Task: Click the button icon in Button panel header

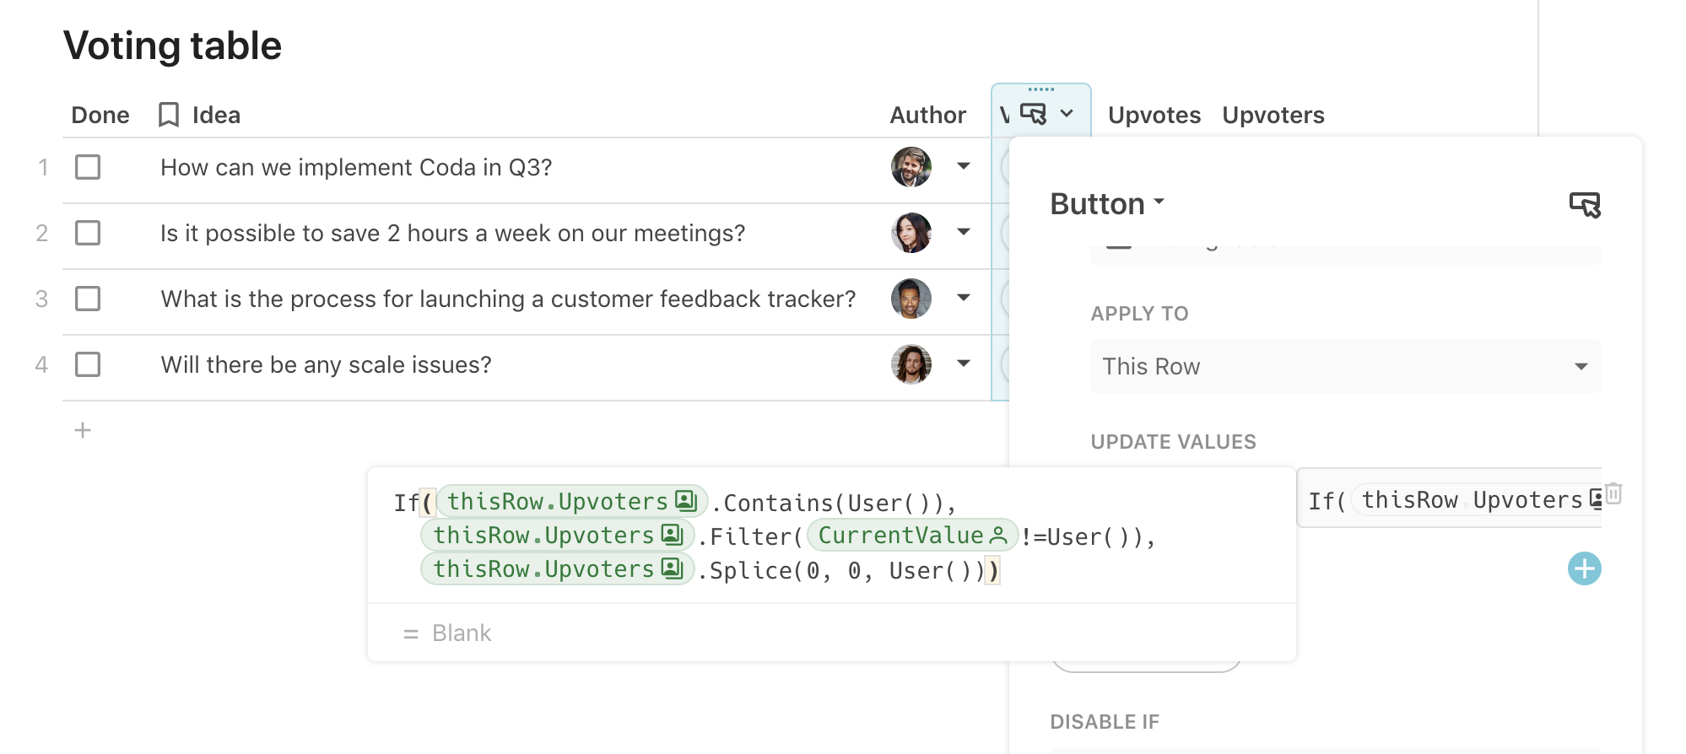Action: (x=1584, y=204)
